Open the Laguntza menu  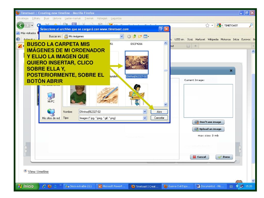pos(116,18)
